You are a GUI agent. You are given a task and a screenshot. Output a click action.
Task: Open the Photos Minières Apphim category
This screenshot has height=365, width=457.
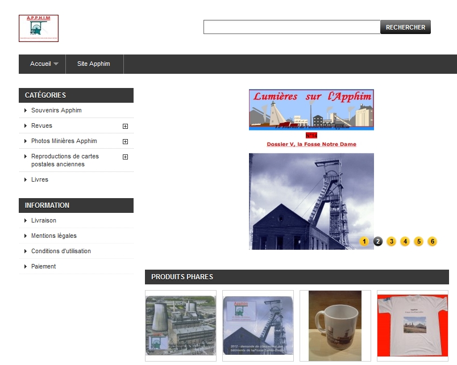64,141
